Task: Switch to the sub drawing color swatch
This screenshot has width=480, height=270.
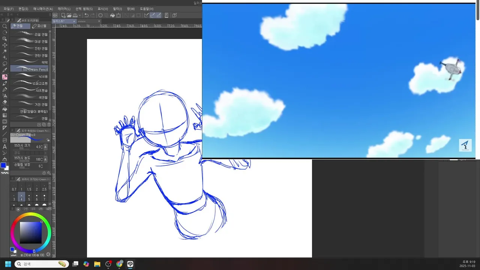Action: 7,168
